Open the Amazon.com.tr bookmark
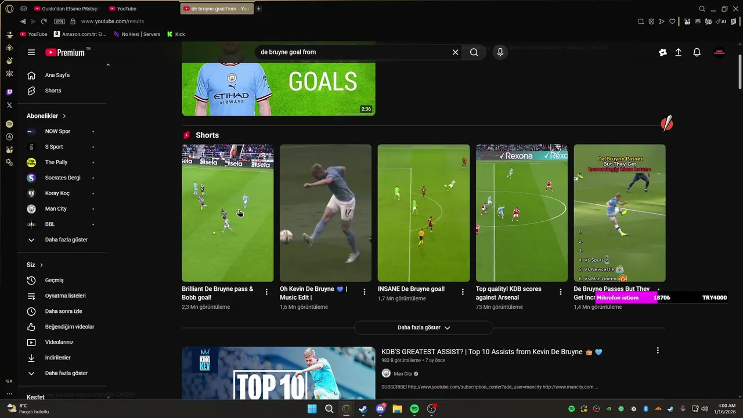The width and height of the screenshot is (743, 418). [80, 34]
